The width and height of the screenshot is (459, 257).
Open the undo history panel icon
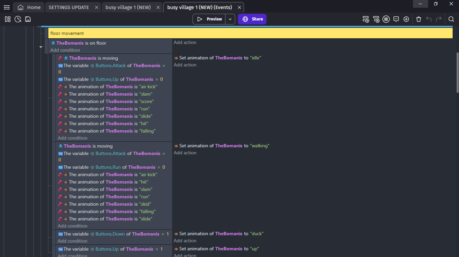(18, 19)
